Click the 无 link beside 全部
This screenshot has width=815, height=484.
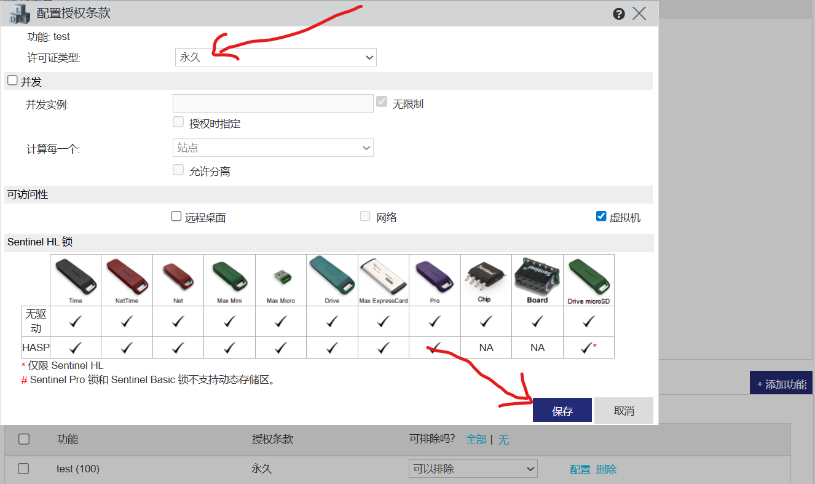[x=503, y=439]
